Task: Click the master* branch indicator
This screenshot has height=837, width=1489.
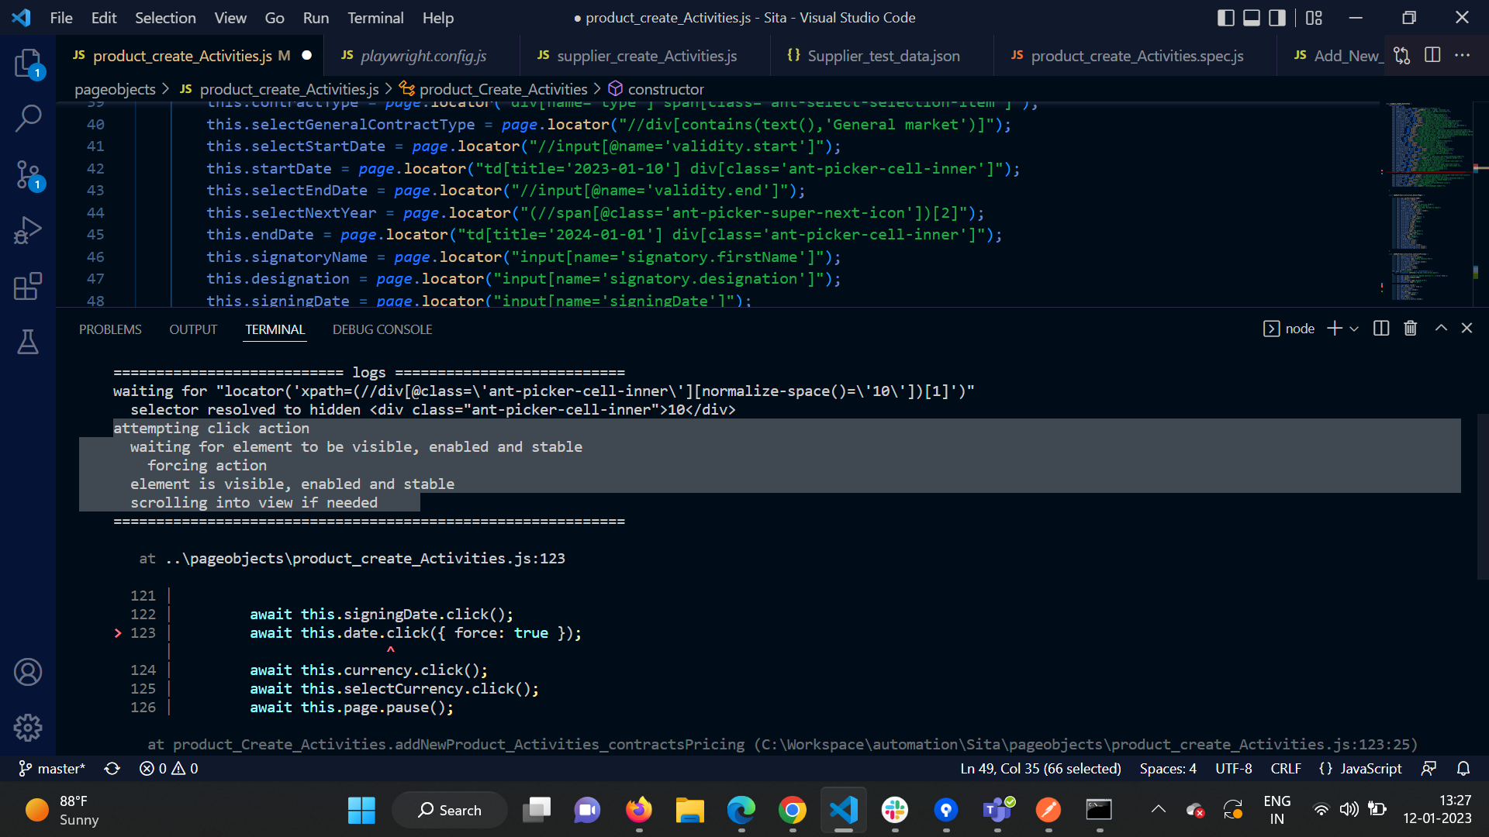Action: 51,768
